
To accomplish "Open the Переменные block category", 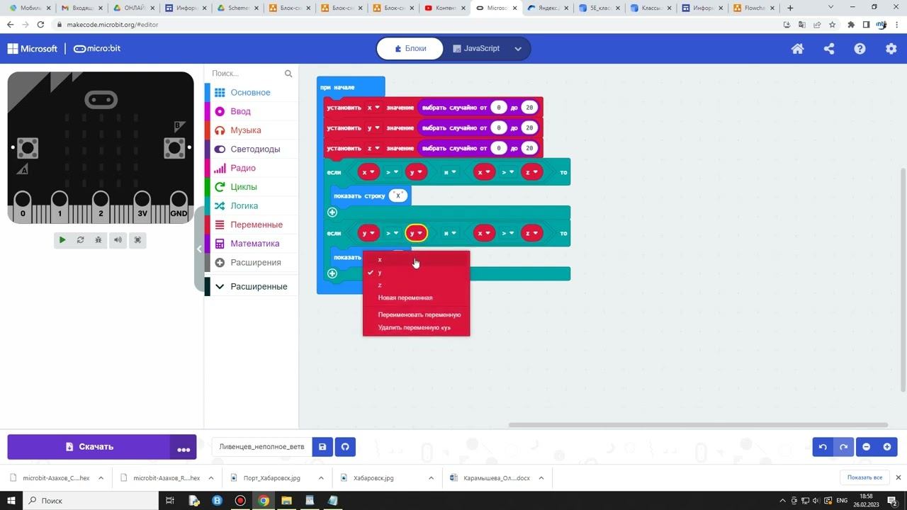I will pyautogui.click(x=252, y=225).
